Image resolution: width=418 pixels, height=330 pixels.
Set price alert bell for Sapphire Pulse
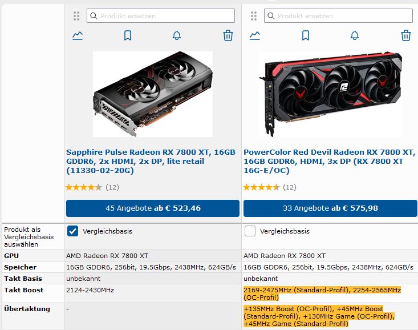177,35
